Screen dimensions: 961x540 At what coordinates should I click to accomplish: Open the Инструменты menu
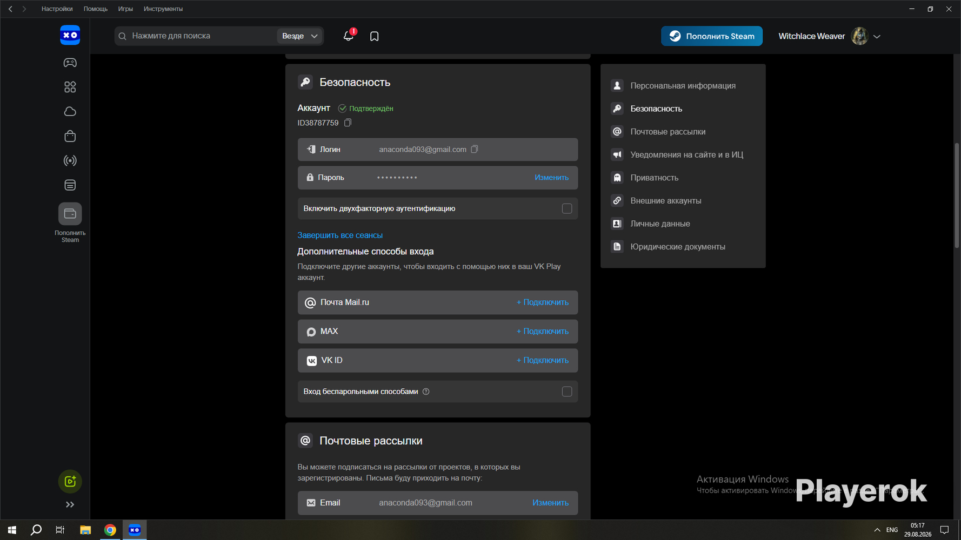click(x=163, y=9)
